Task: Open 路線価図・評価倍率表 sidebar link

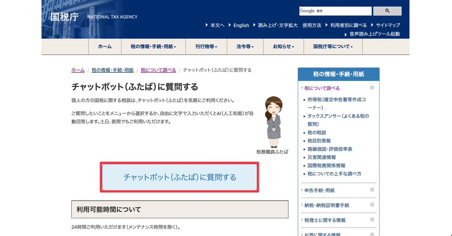Action: coord(330,149)
